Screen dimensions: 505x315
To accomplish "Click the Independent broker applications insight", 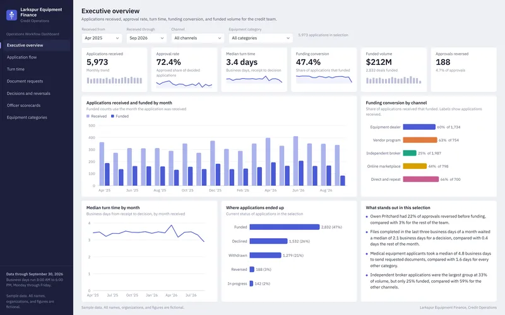I will coord(429,281).
